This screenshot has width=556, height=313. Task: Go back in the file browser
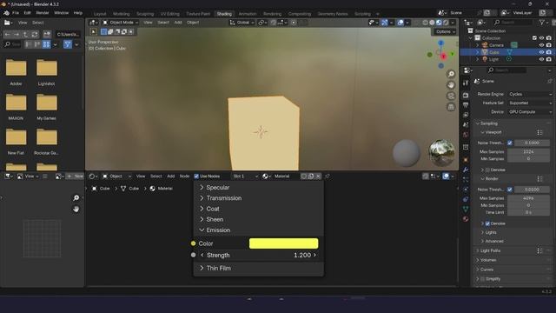click(x=7, y=35)
